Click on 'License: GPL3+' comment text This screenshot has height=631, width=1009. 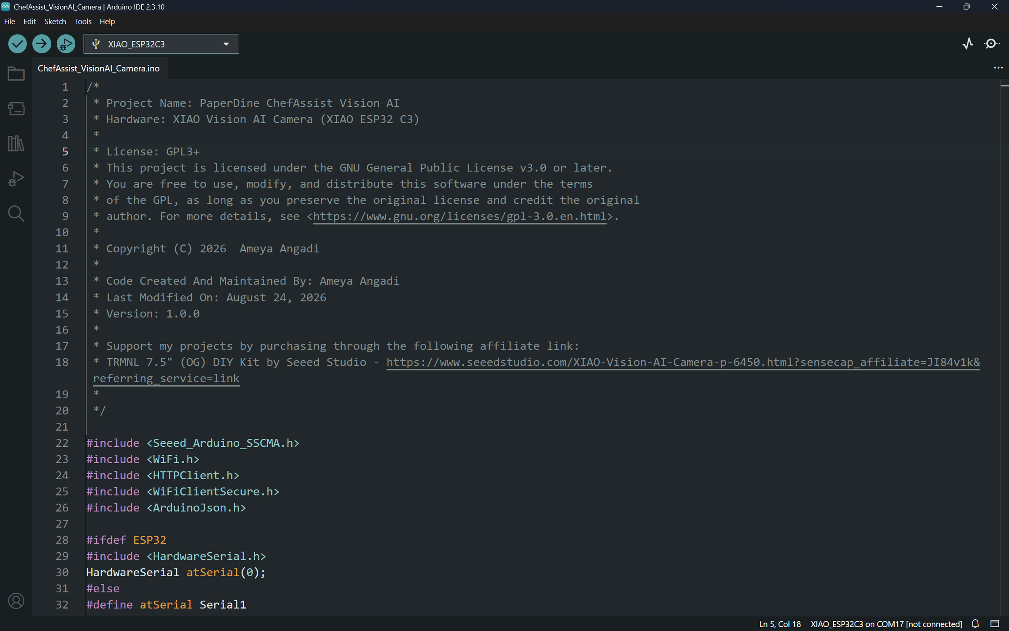point(153,151)
